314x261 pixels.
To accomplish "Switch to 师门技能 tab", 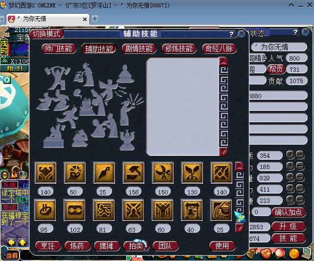I will [x=58, y=49].
